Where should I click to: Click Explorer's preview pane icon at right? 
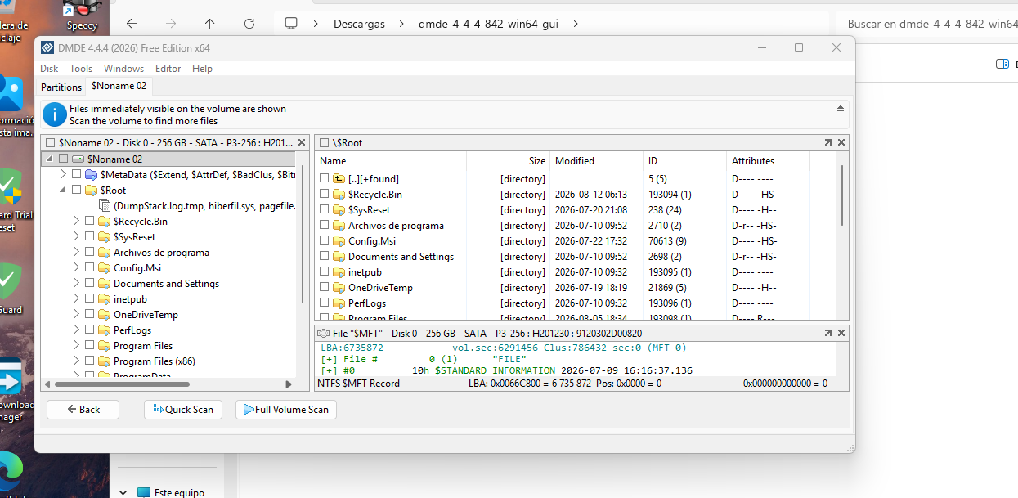[1002, 64]
